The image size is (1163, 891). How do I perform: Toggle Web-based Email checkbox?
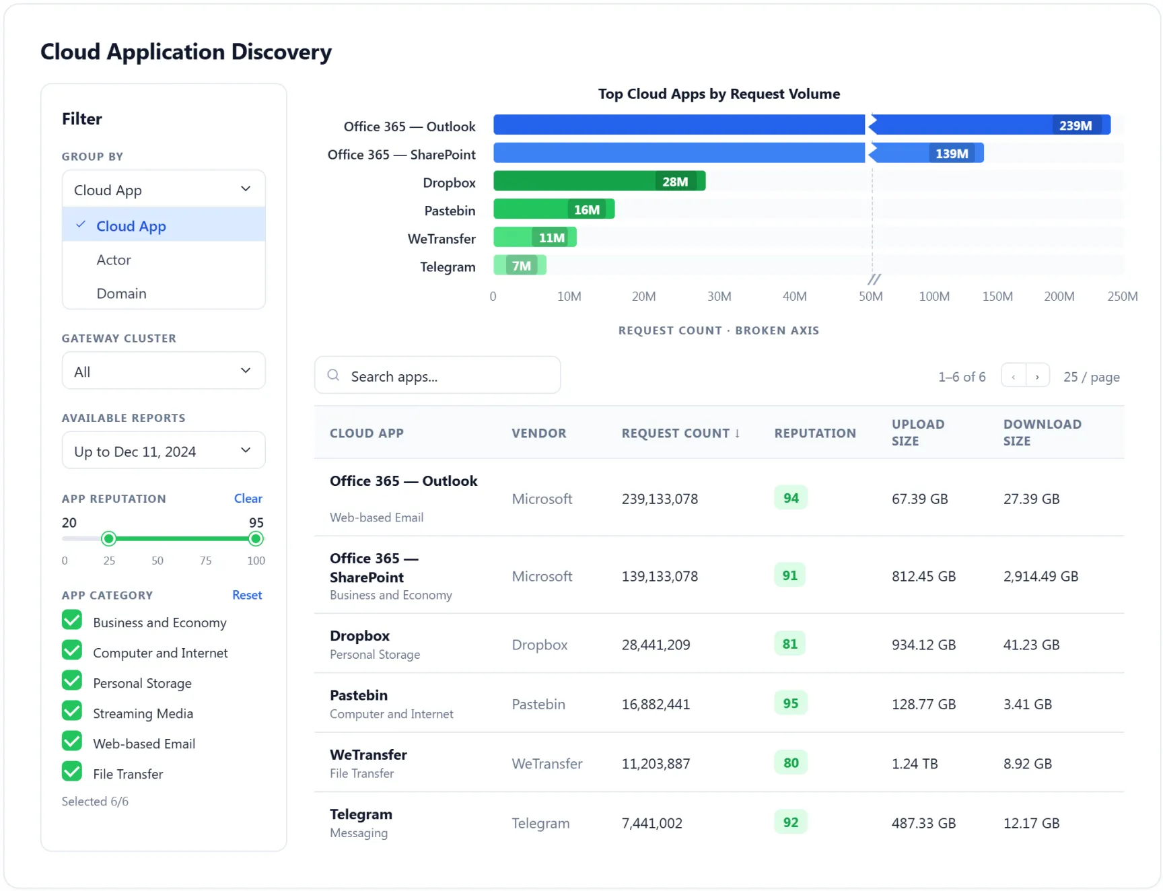[72, 742]
